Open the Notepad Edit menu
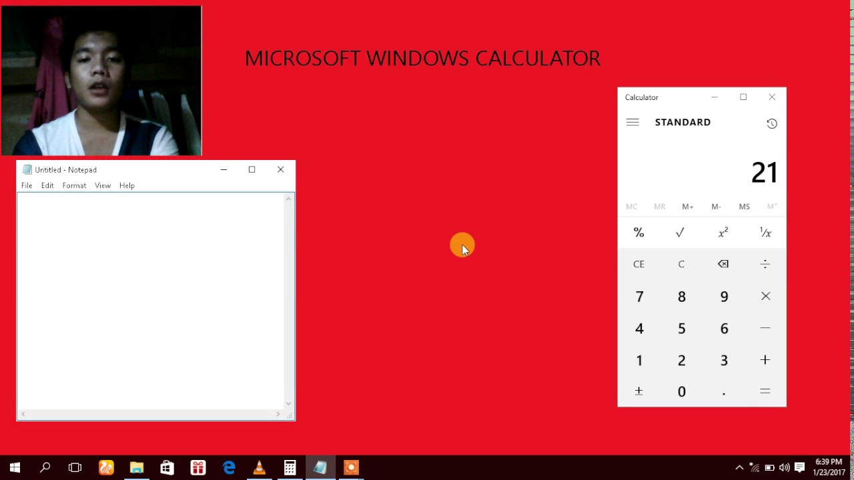854x480 pixels. [x=47, y=185]
